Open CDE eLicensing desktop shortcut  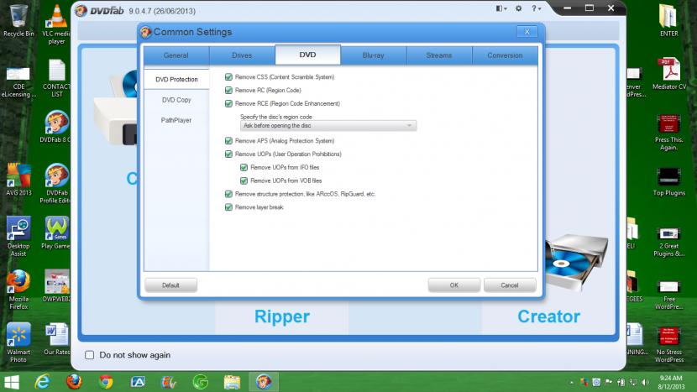click(18, 82)
